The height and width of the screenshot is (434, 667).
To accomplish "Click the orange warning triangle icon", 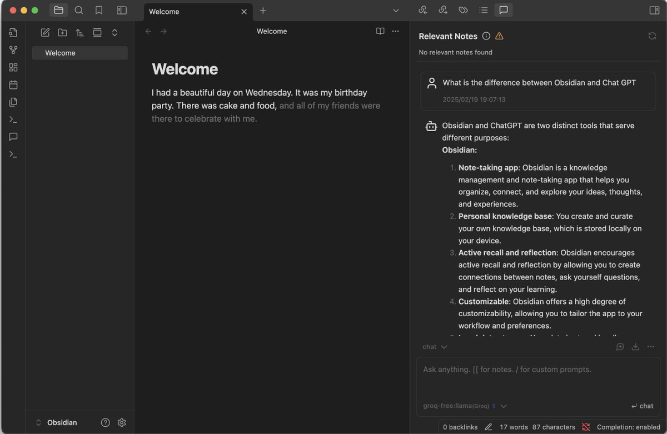I will pos(499,36).
